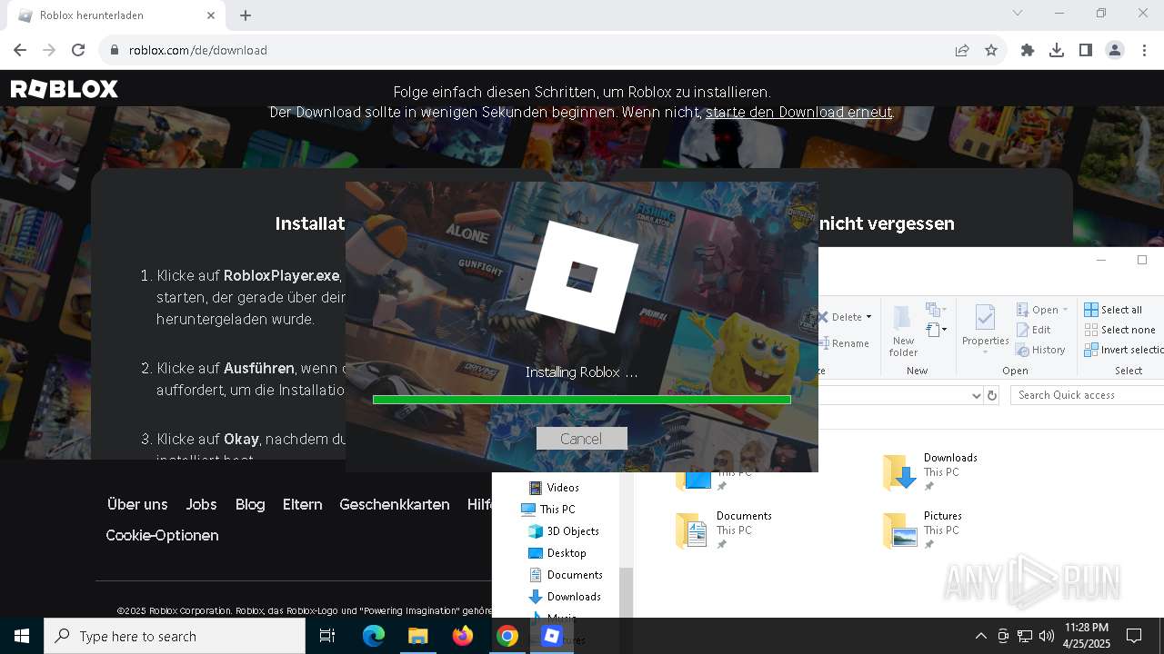Select Downloads in navigation tree
The width and height of the screenshot is (1164, 654).
[565, 597]
